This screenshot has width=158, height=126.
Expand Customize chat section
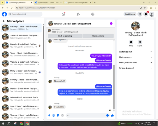[136, 52]
